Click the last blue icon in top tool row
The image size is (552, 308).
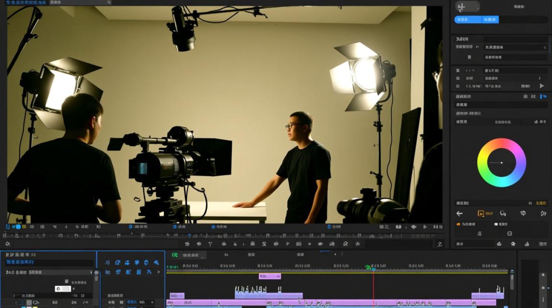click(156, 262)
